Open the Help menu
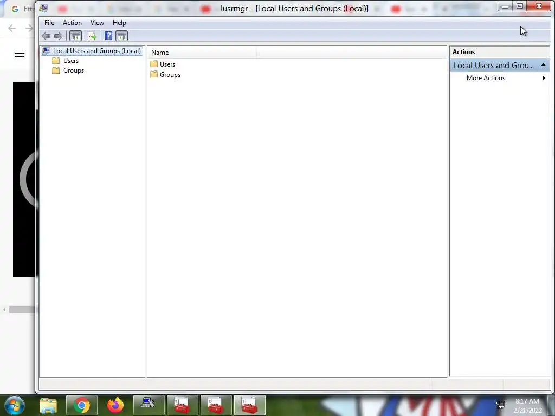Screen dimensions: 555x416 coord(119,23)
